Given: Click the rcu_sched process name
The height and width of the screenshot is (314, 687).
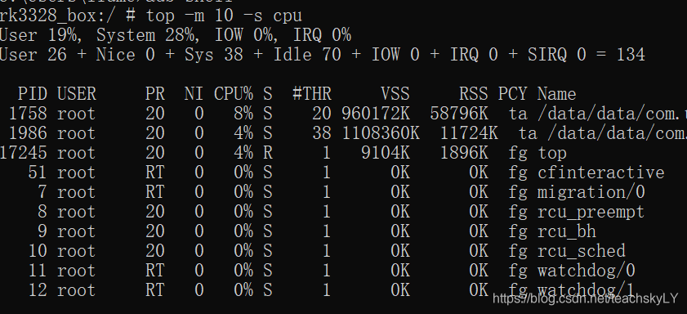Looking at the screenshot, I should coord(582,251).
